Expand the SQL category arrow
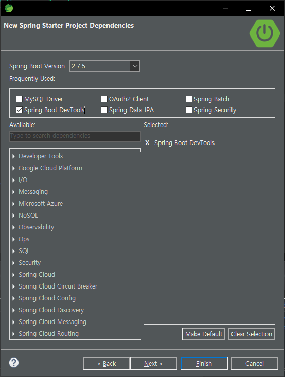The height and width of the screenshot is (377, 285). click(13, 251)
